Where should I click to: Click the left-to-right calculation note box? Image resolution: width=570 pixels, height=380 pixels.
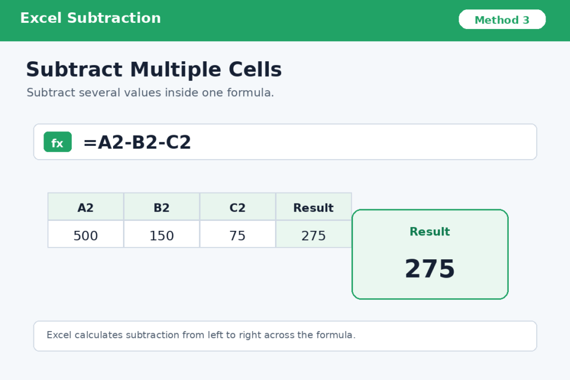pos(285,336)
